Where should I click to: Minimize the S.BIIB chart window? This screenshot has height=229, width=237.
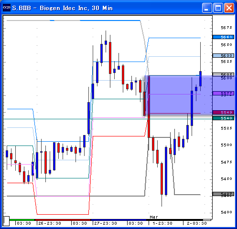[207, 8]
